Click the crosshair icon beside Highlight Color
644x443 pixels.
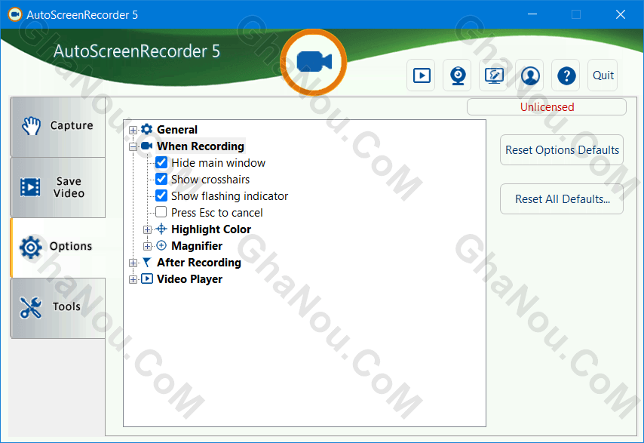click(161, 229)
